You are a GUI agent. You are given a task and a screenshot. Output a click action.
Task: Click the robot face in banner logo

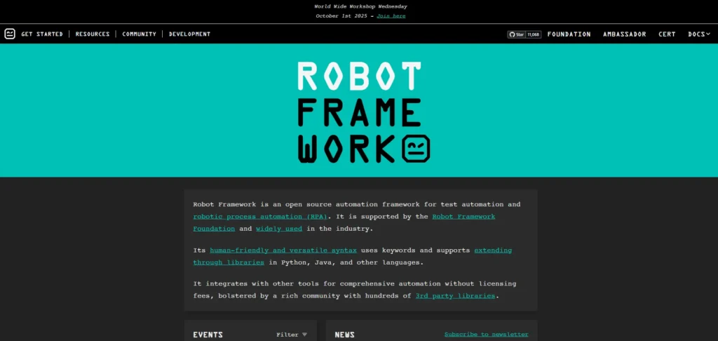(416, 149)
